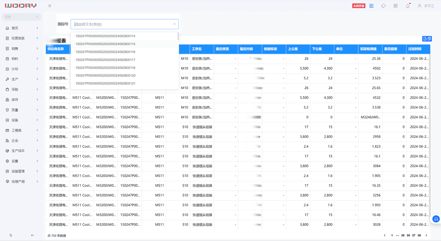441x241 pixels.
Task: Expand 库存 with its chevron
Action: [x=37, y=100]
